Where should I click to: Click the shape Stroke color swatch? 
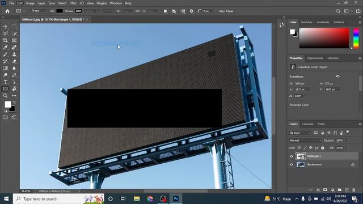(78, 11)
